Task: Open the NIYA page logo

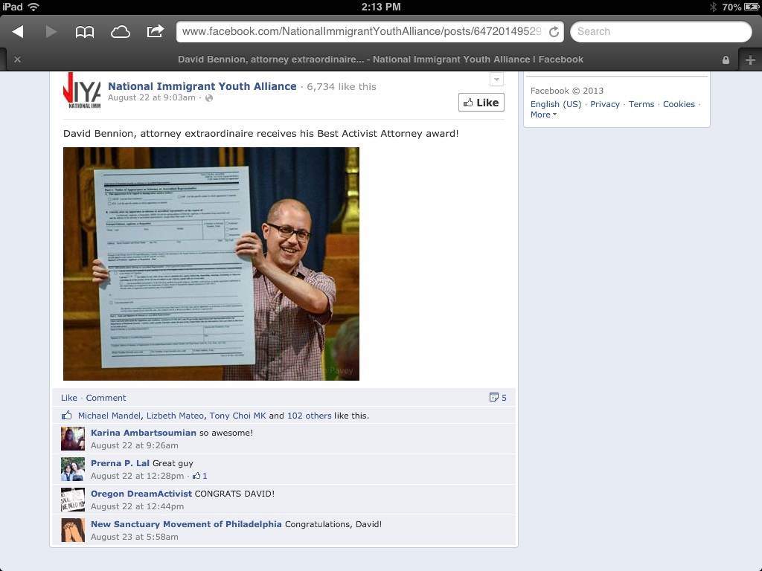Action: pos(82,90)
